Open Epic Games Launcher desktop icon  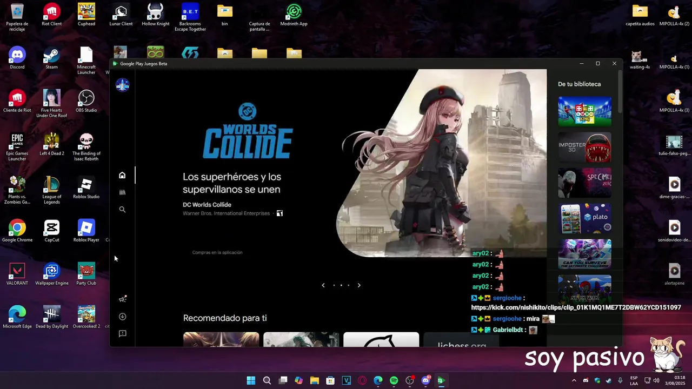point(17,147)
